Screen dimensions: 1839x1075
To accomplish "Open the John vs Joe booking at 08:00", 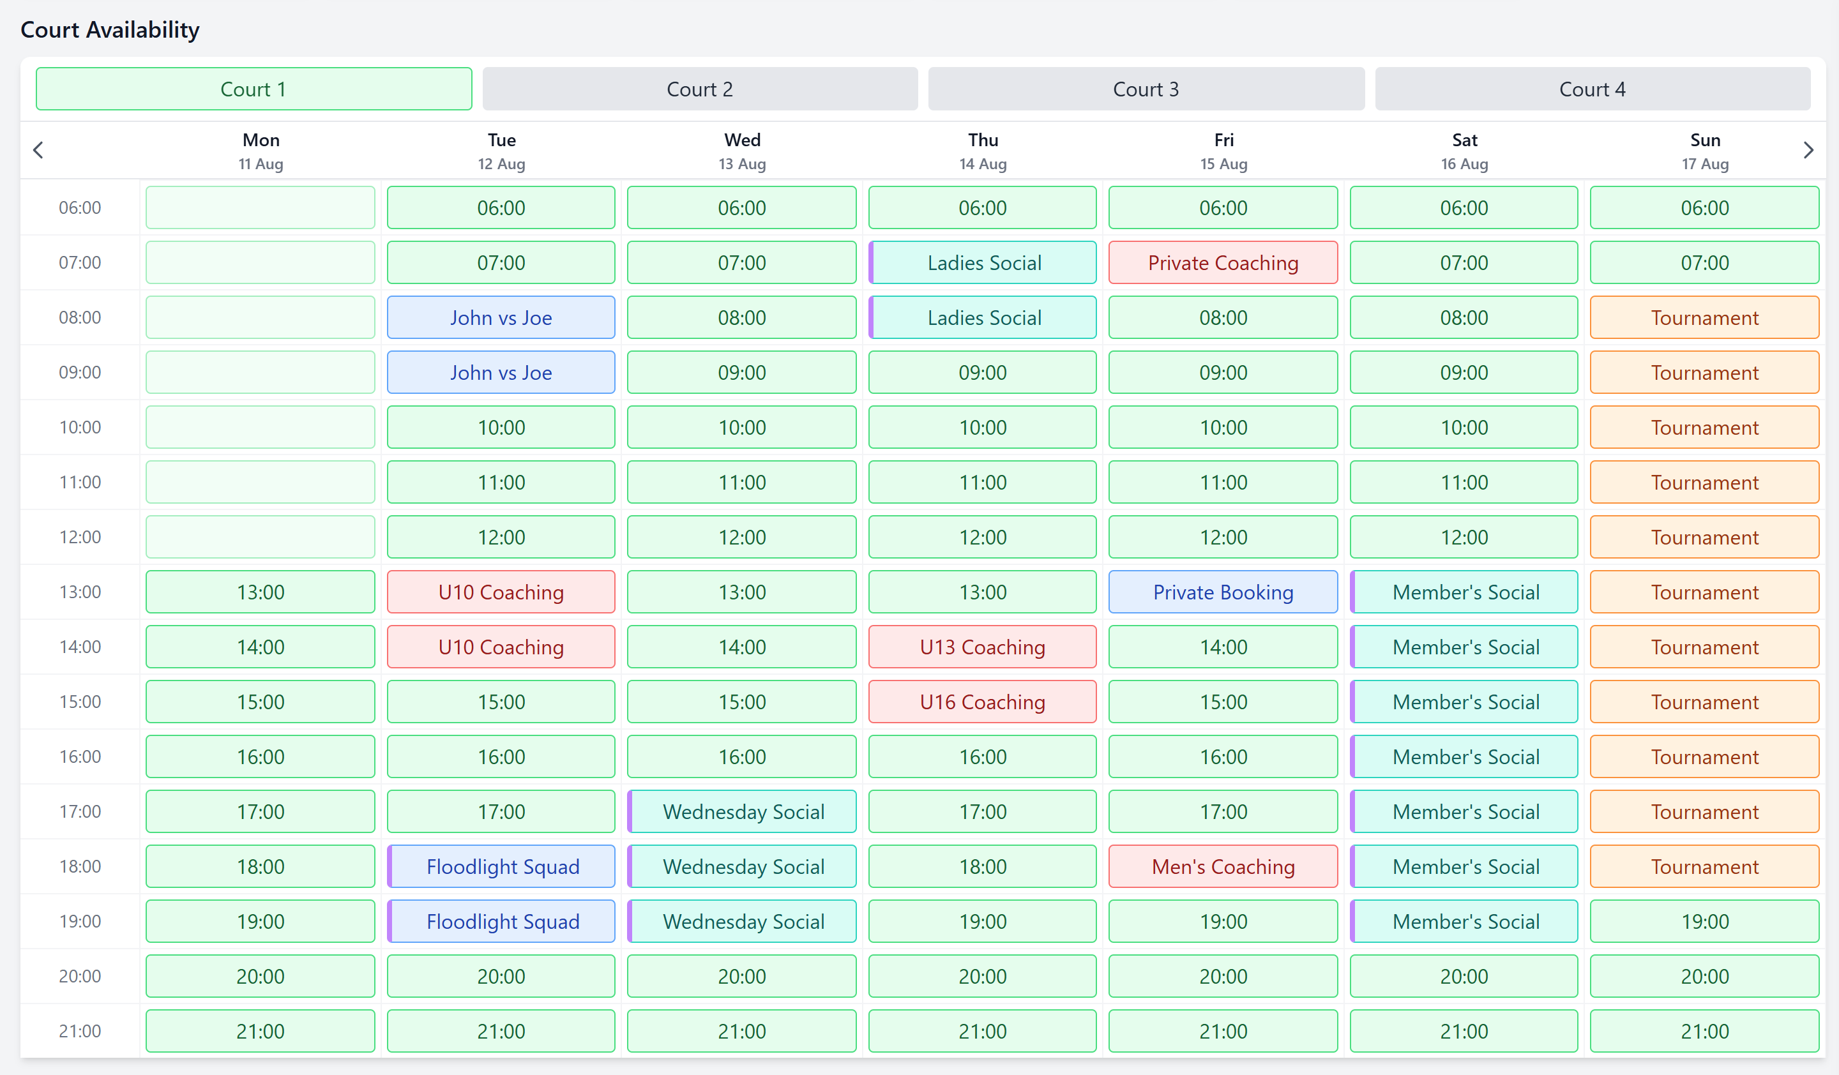I will point(501,317).
